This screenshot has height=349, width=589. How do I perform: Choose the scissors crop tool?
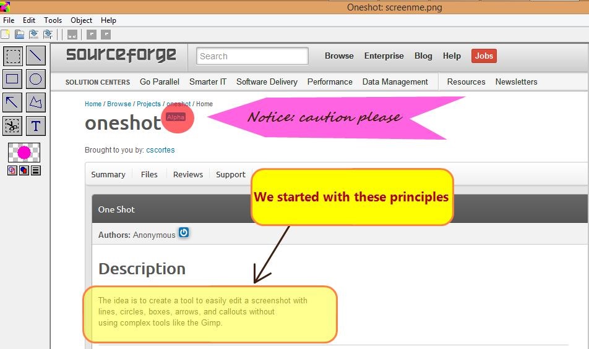pyautogui.click(x=13, y=126)
